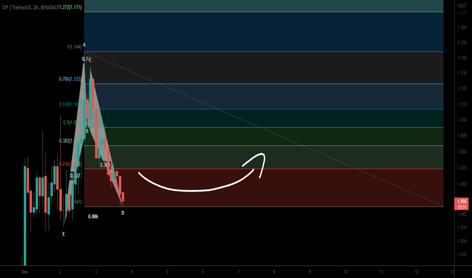Image resolution: width=472 pixels, height=278 pixels.
Task: Select the USDT currency label on price axis
Action: pyautogui.click(x=462, y=6)
